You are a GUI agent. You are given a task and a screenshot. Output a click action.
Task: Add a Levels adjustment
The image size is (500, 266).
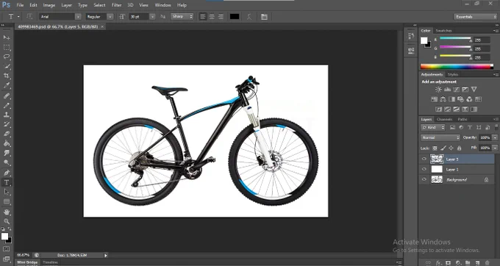[x=447, y=90]
